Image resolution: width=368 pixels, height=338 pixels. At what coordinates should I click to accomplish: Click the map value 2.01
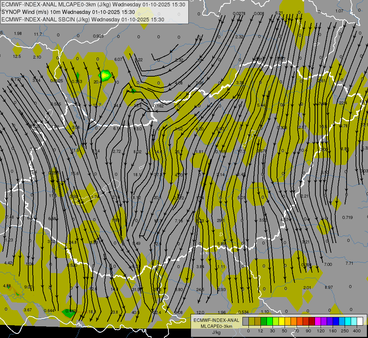(x=307, y=288)
